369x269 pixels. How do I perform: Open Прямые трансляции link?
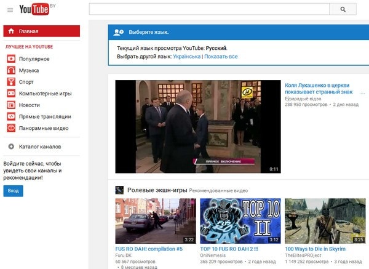pyautogui.click(x=45, y=116)
